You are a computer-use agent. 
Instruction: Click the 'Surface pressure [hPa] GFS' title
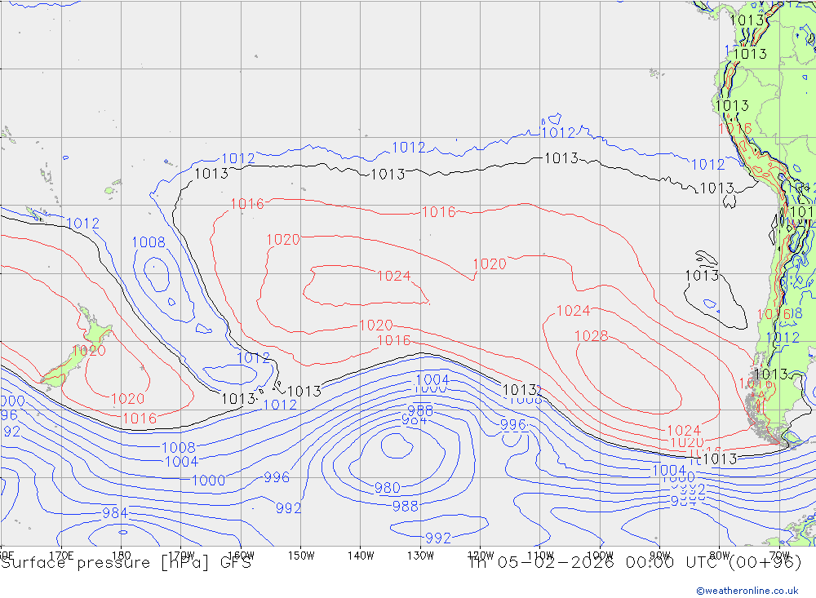click(126, 563)
